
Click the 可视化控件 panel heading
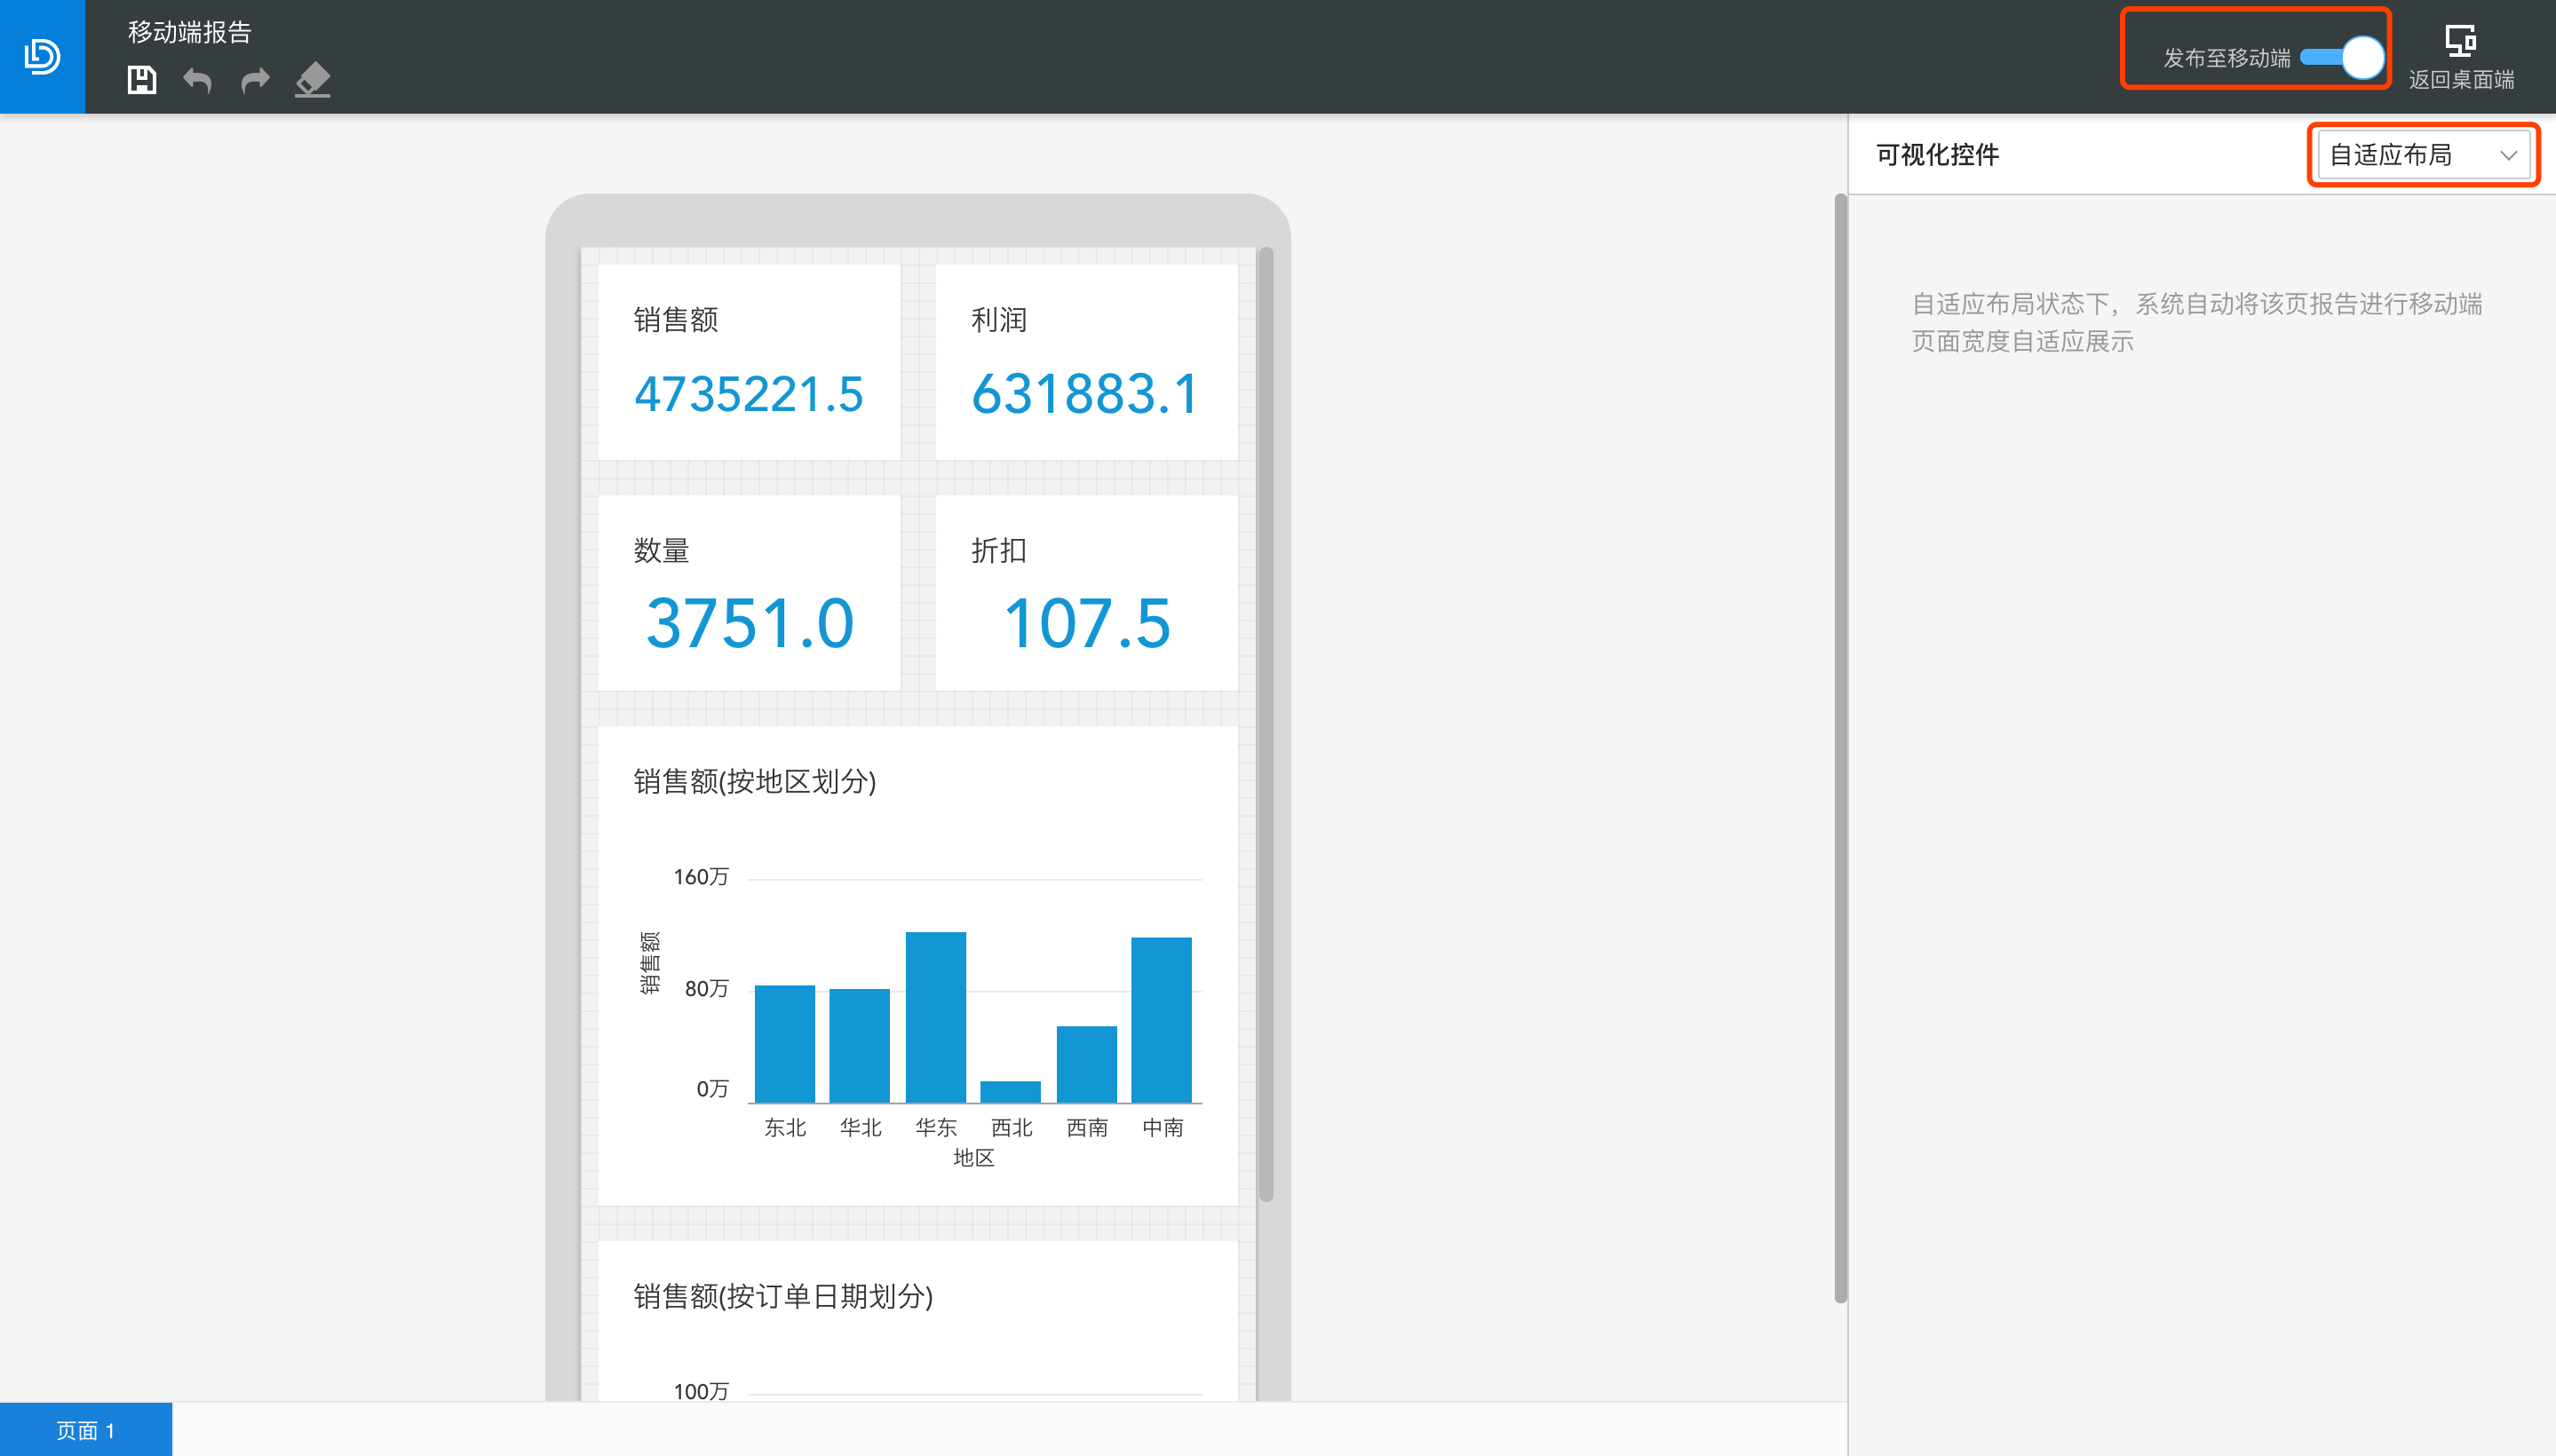click(1938, 155)
